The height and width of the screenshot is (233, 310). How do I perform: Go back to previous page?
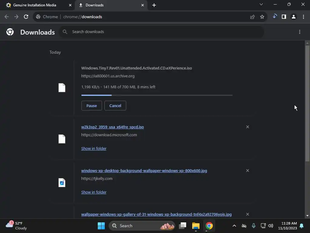click(x=7, y=17)
